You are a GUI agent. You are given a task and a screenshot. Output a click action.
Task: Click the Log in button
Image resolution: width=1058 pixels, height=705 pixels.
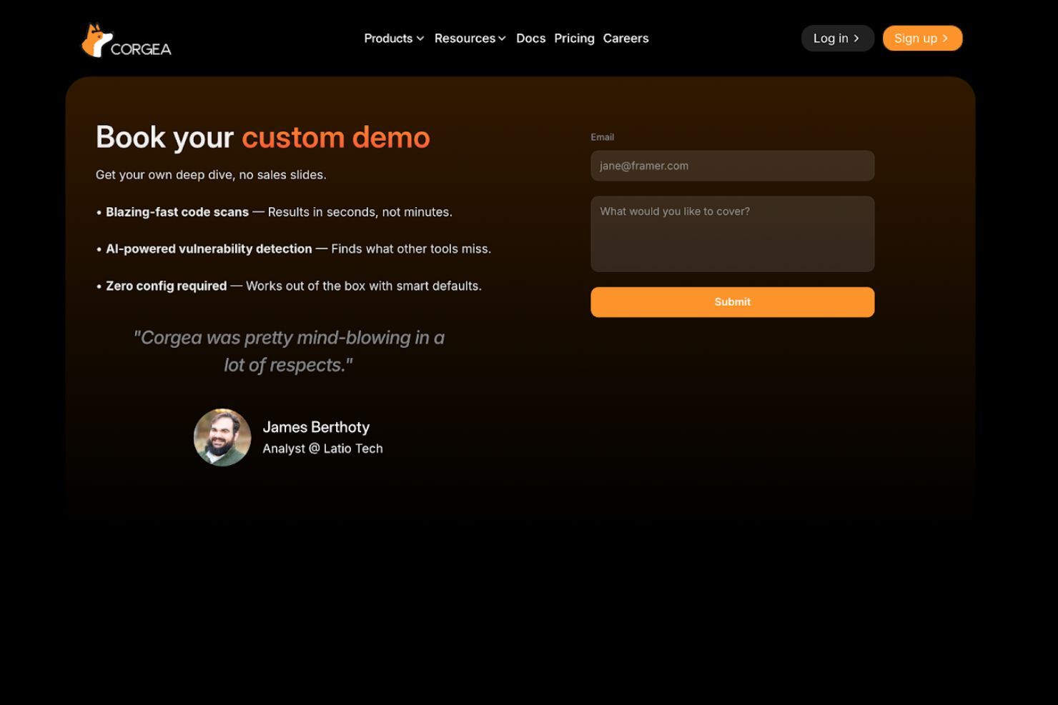[837, 38]
